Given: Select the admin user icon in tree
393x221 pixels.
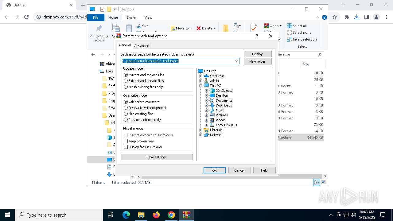Looking at the screenshot, I should click(206, 81).
